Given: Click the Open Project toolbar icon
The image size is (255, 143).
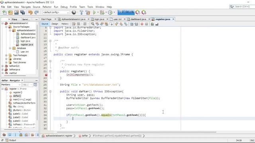Looking at the screenshot, I should pyautogui.click(x=16, y=12).
